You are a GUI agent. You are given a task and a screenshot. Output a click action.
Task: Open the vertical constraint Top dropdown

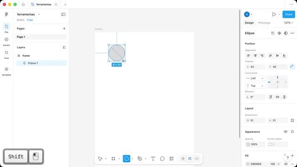click(x=255, y=86)
